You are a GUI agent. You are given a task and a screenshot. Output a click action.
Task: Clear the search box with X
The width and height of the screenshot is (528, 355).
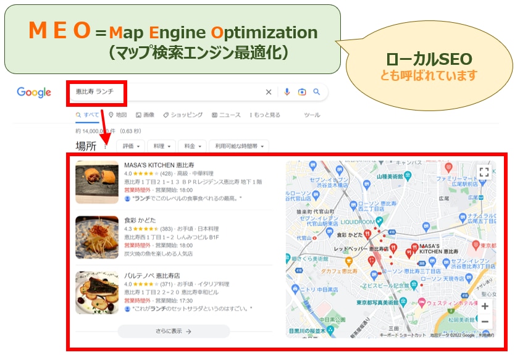269,92
